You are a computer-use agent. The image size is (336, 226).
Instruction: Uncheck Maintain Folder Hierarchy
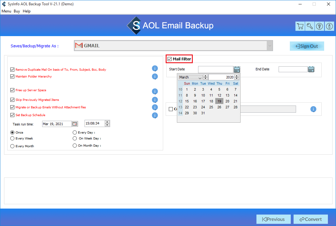[x=12, y=76]
